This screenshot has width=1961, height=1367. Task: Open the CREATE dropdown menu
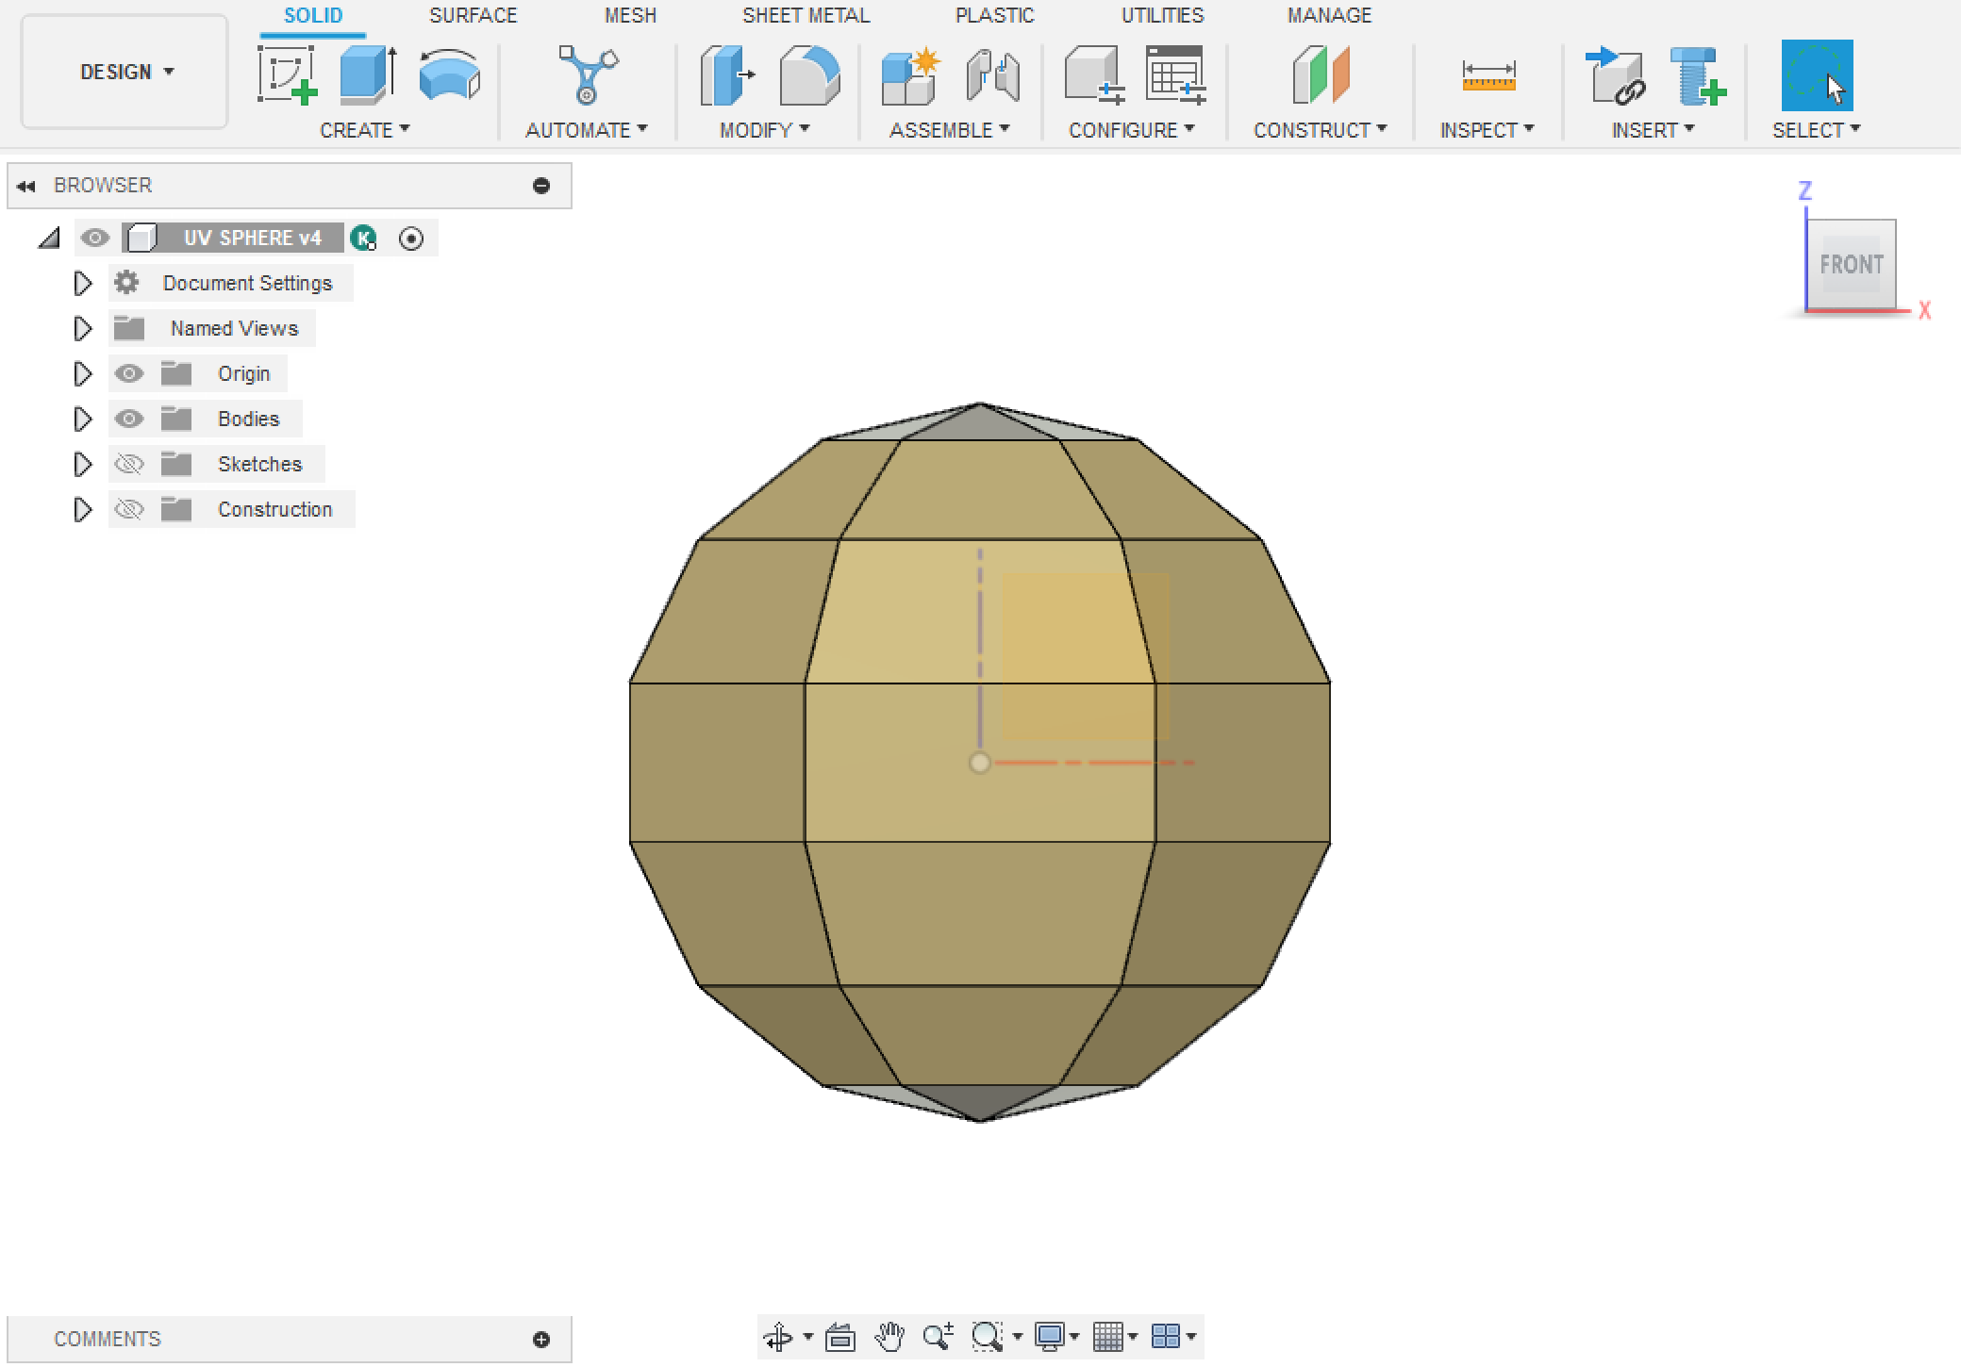click(365, 130)
